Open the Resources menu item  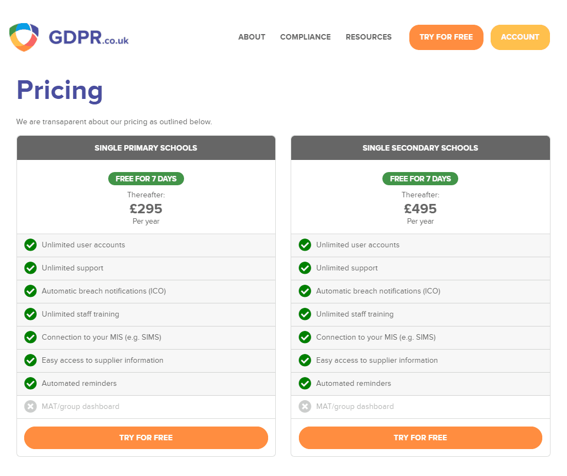pyautogui.click(x=369, y=37)
